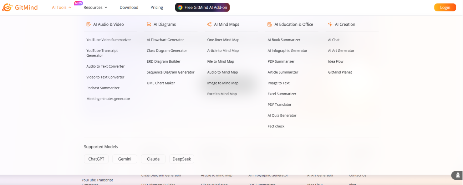This screenshot has height=185, width=463.
Task: Select UML Chart Maker
Action: [x=161, y=83]
